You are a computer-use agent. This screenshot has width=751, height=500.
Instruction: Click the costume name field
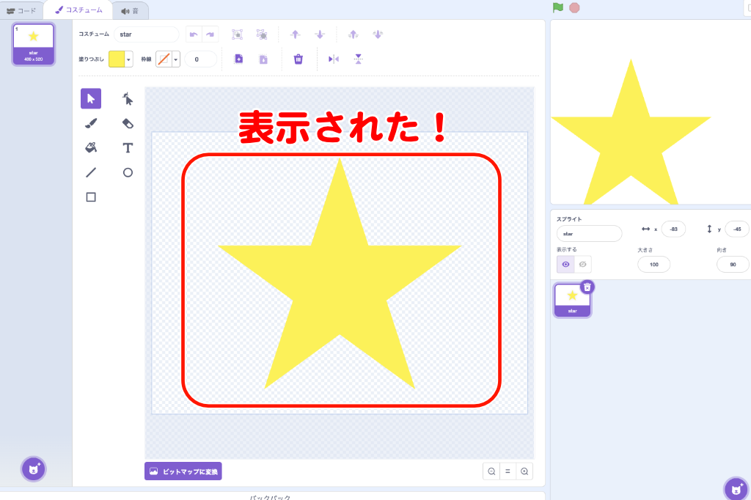point(146,34)
